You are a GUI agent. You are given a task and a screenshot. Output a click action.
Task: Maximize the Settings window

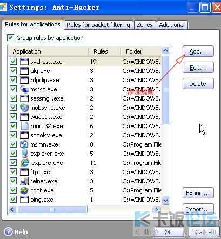(205, 8)
